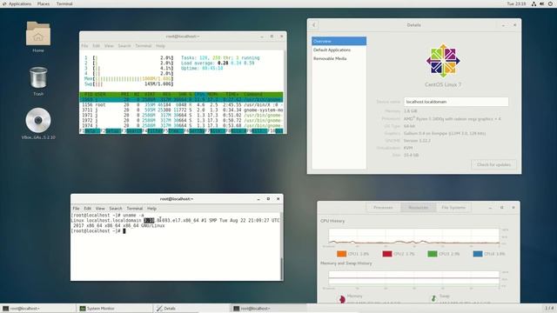Open Search menu in the uname terminal window
Viewport: 557px width, 313px height.
coord(116,209)
